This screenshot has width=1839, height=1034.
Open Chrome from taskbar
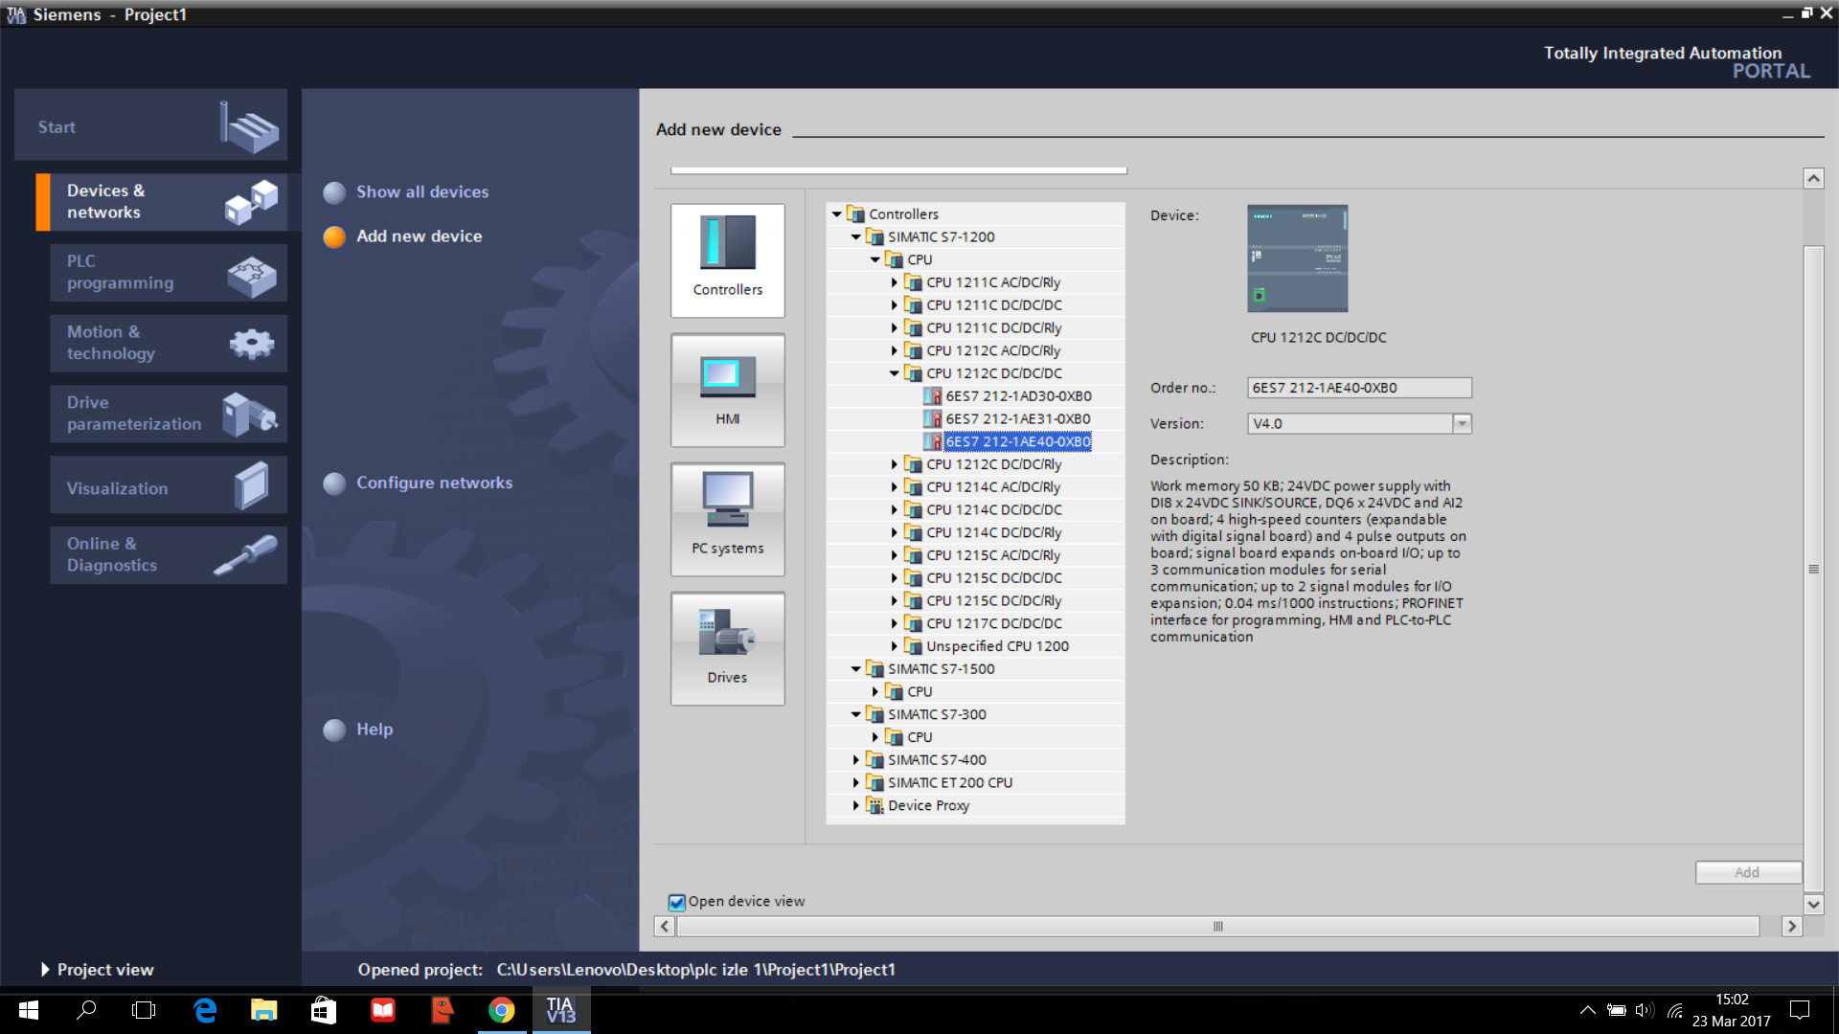click(501, 1010)
